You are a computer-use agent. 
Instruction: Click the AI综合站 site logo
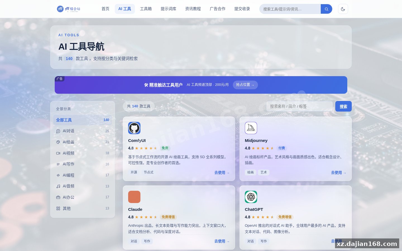click(x=69, y=9)
